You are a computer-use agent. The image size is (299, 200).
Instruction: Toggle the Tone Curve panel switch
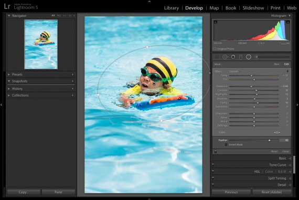pos(213,165)
